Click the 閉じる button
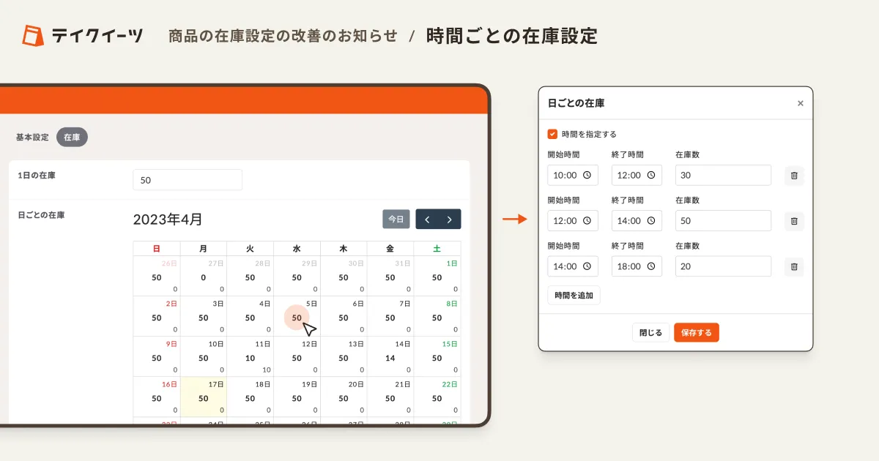Image resolution: width=879 pixels, height=461 pixels. pos(650,332)
